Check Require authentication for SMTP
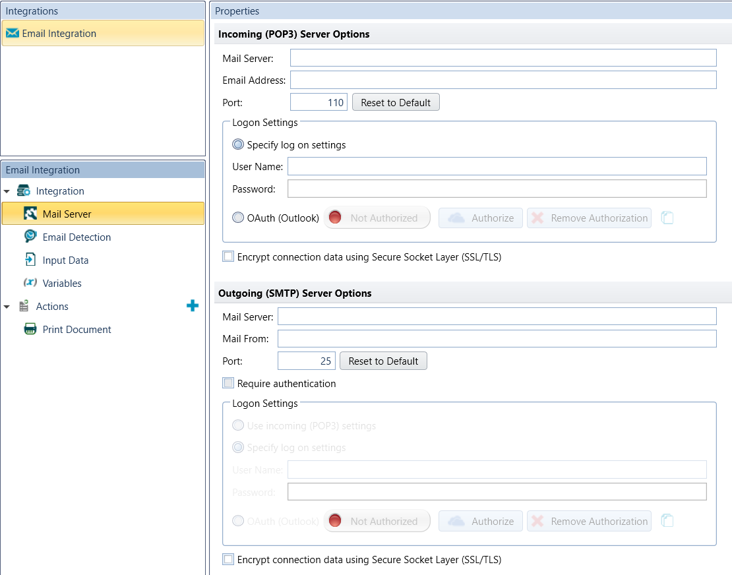 228,383
